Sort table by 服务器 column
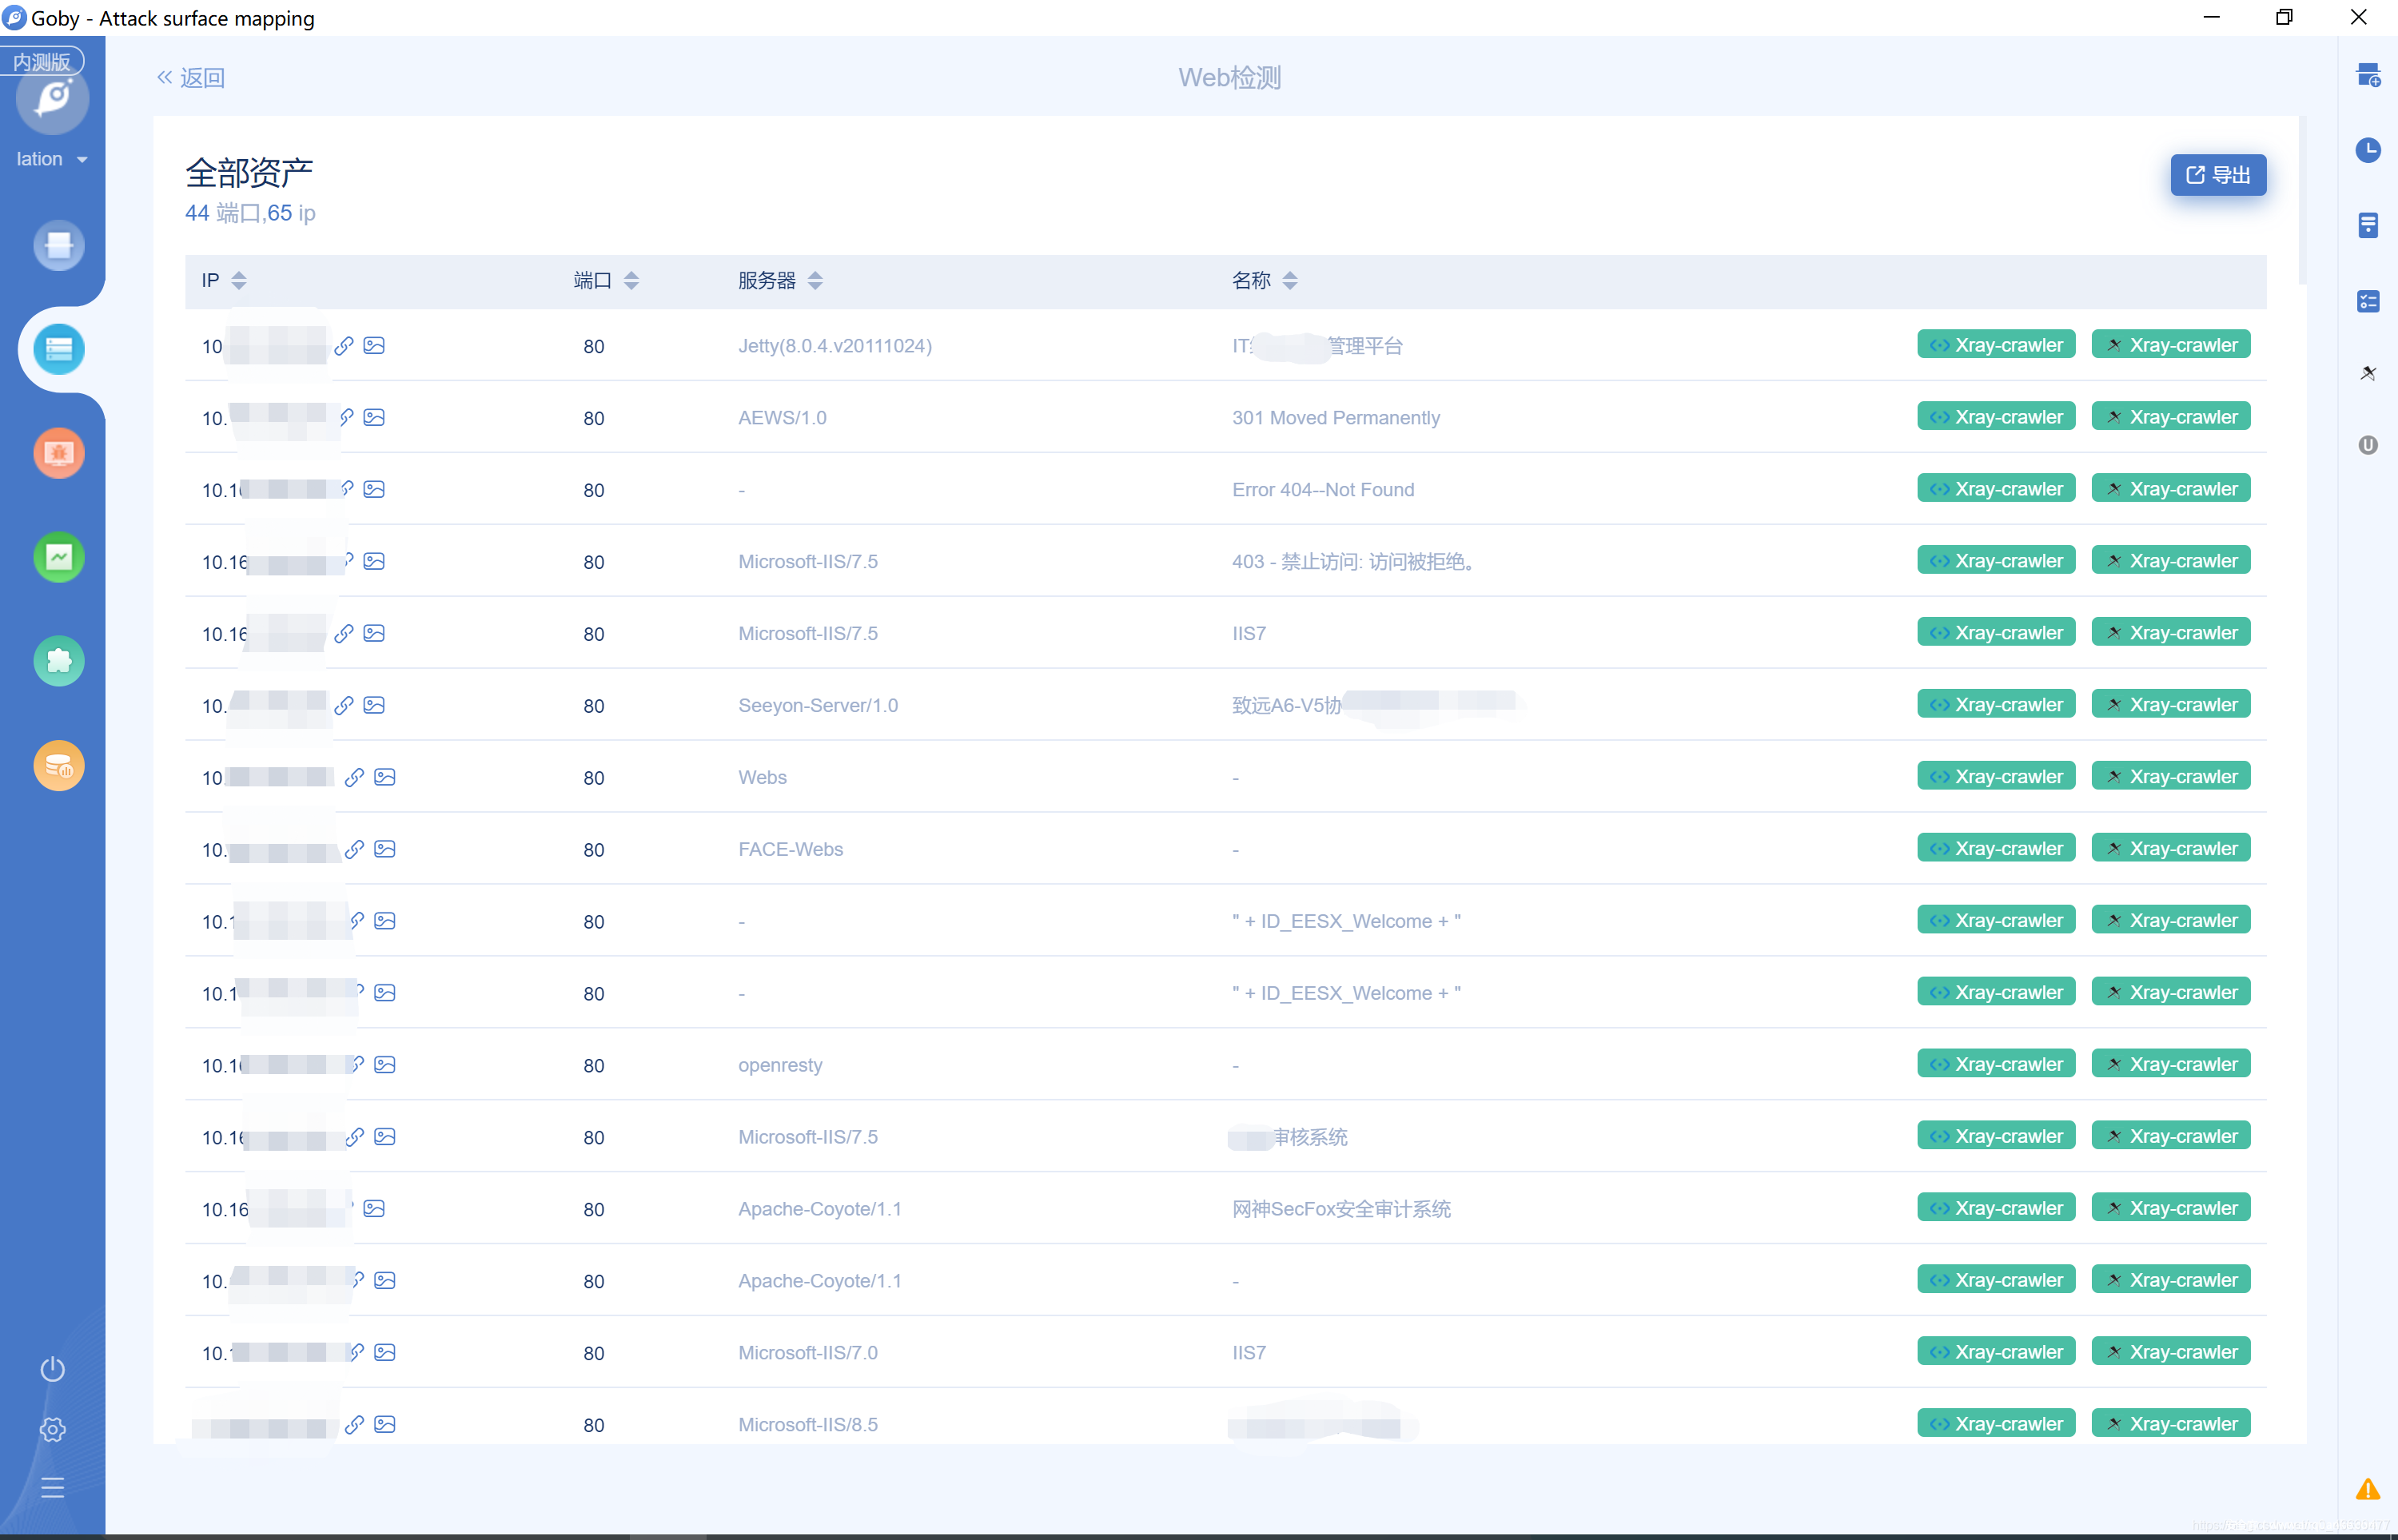 point(815,281)
